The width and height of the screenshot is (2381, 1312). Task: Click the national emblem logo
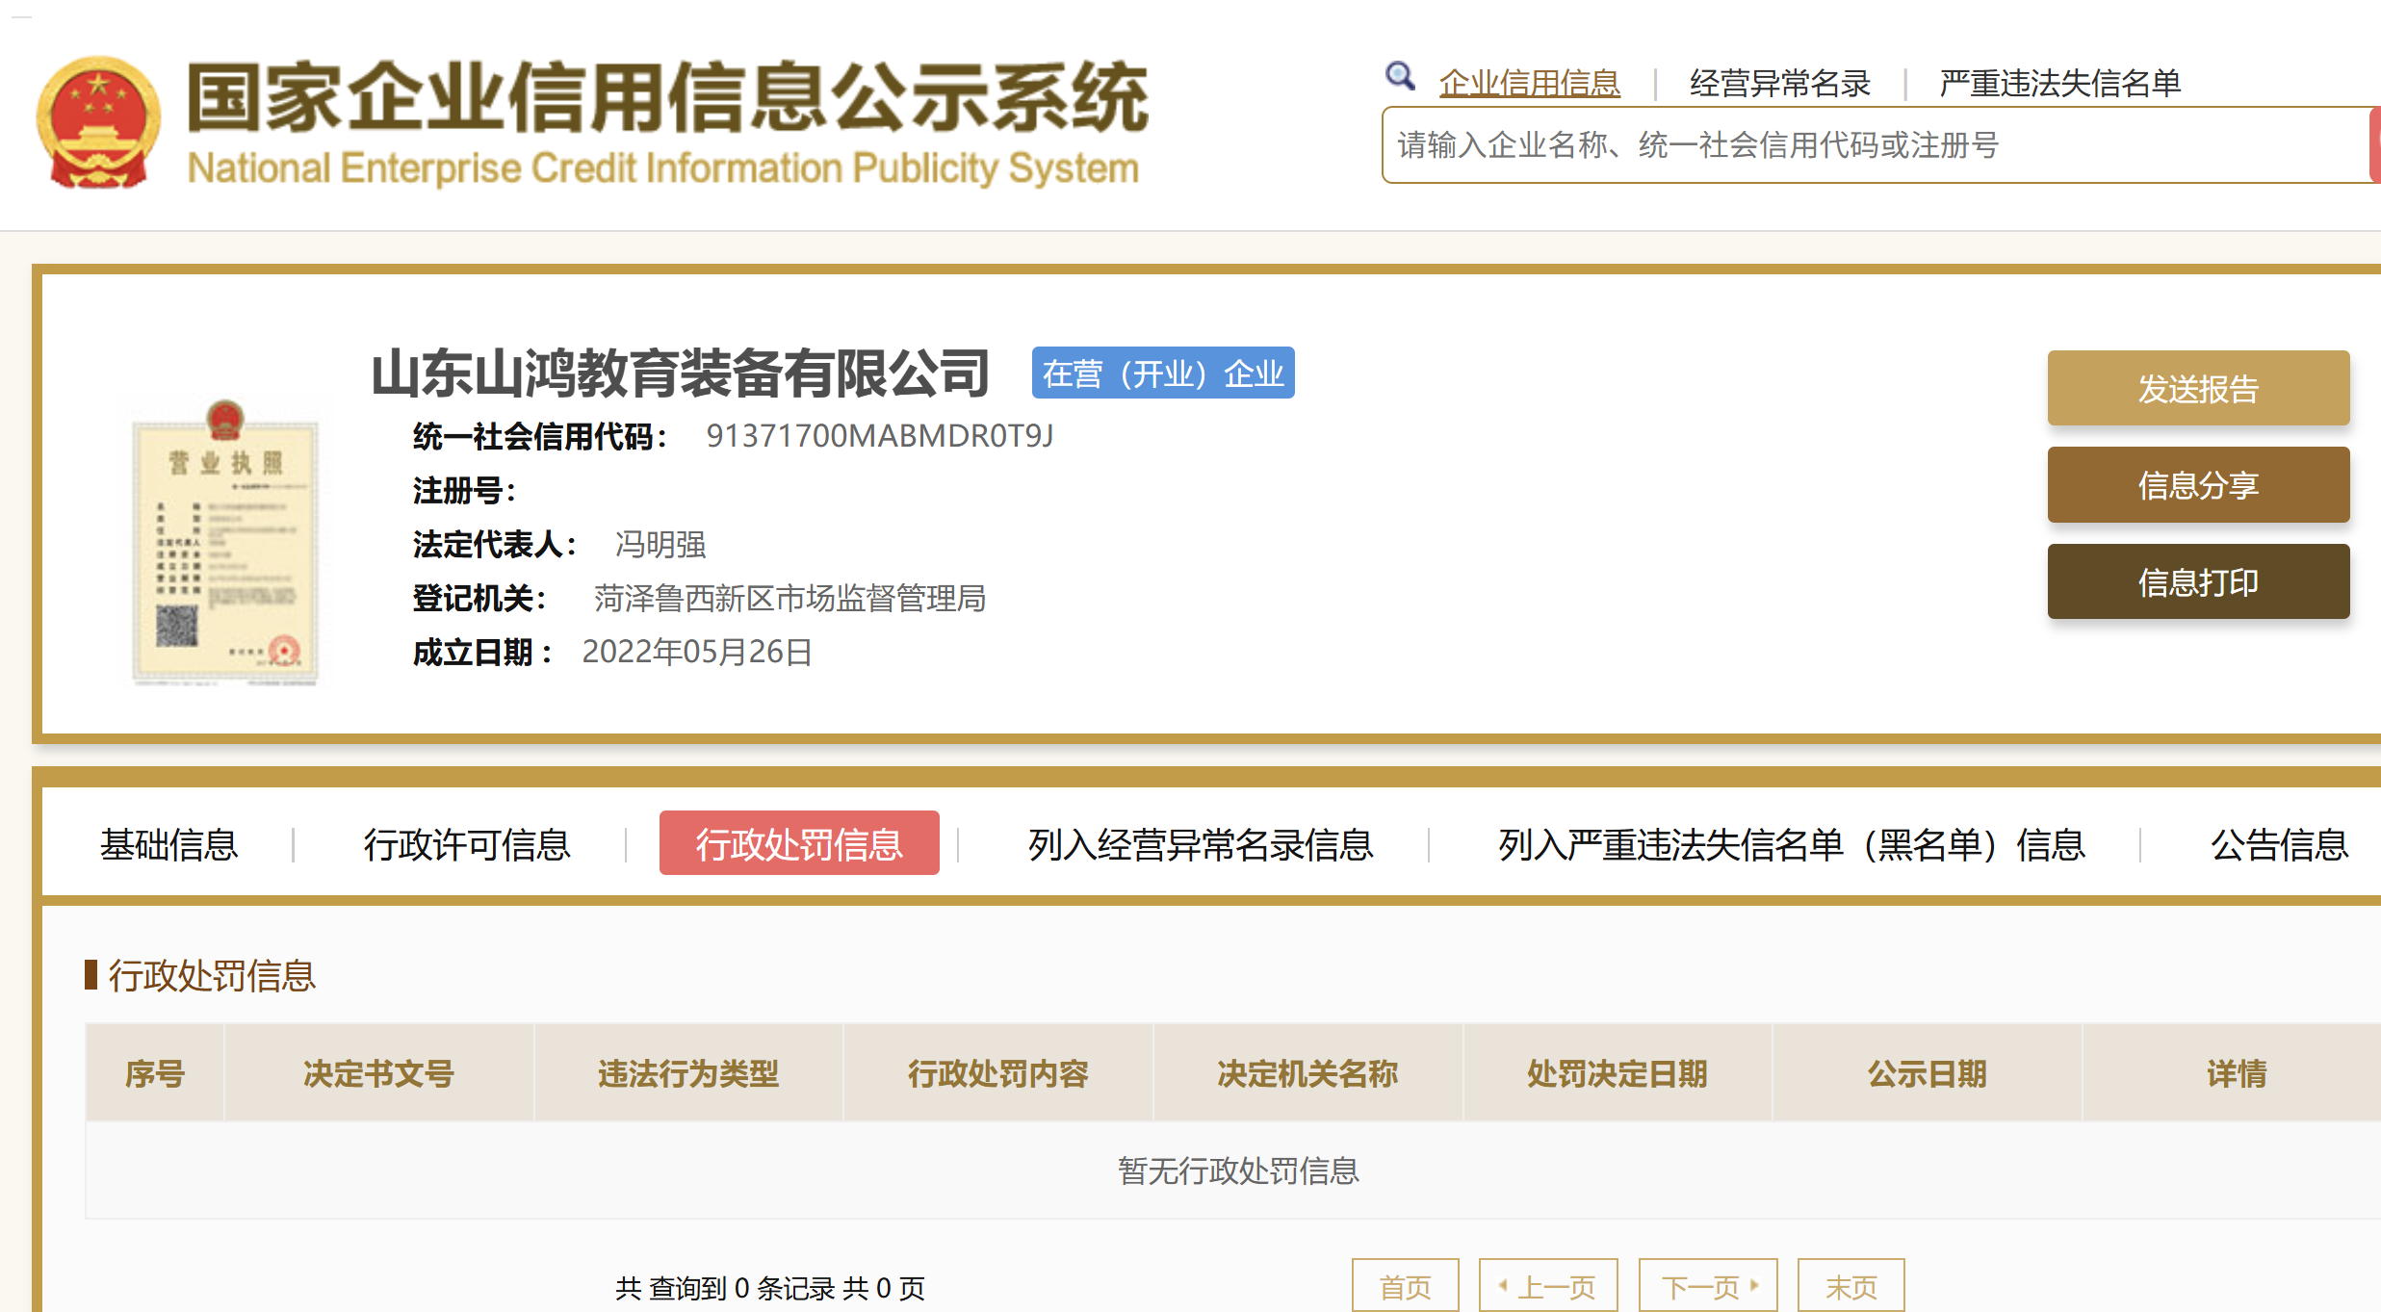pyautogui.click(x=97, y=122)
